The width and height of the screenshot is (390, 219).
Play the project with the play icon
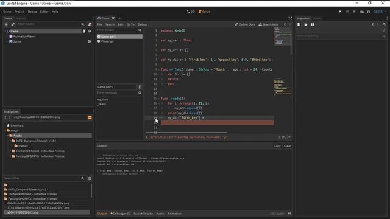340,12
